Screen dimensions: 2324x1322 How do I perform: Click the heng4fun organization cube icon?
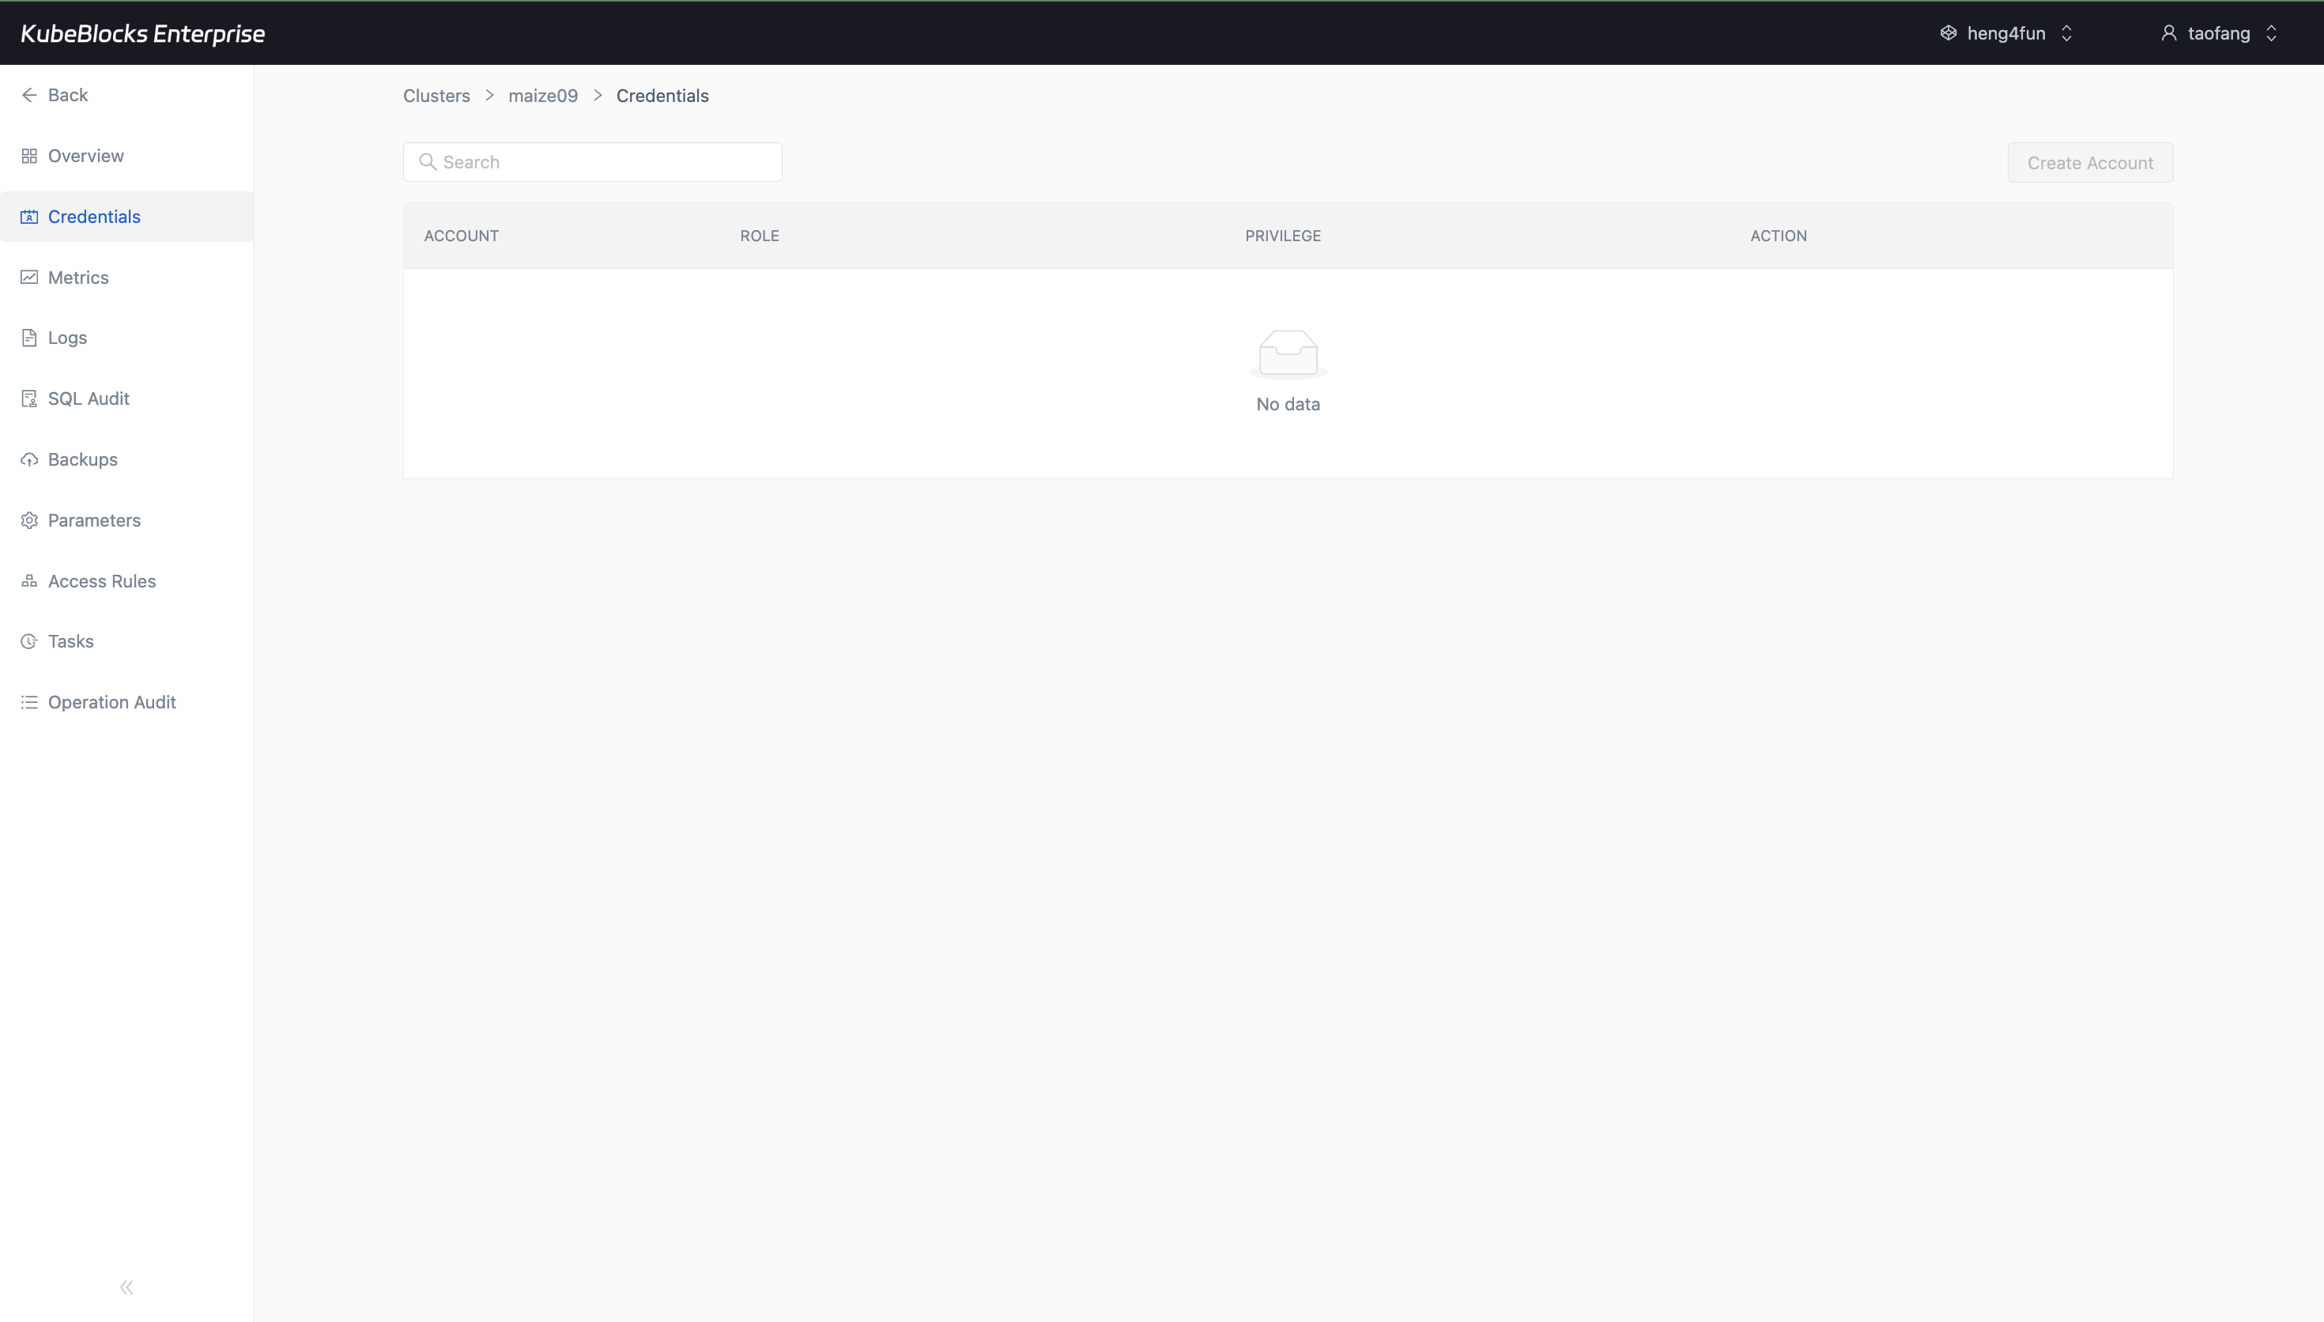[1949, 32]
